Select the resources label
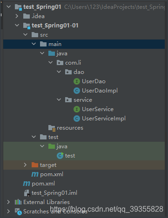Screen dimensions: 168x218 coord(70,128)
